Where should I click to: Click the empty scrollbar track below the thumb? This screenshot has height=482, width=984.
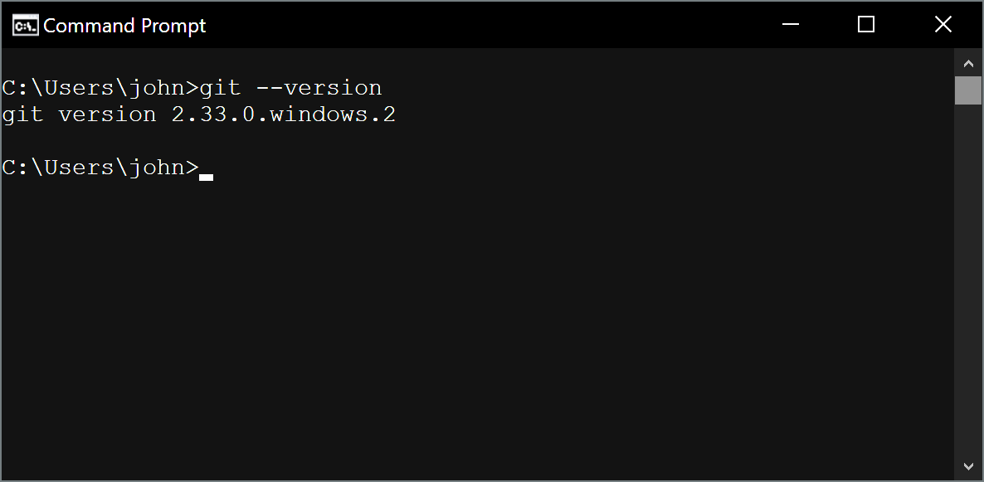click(x=967, y=279)
